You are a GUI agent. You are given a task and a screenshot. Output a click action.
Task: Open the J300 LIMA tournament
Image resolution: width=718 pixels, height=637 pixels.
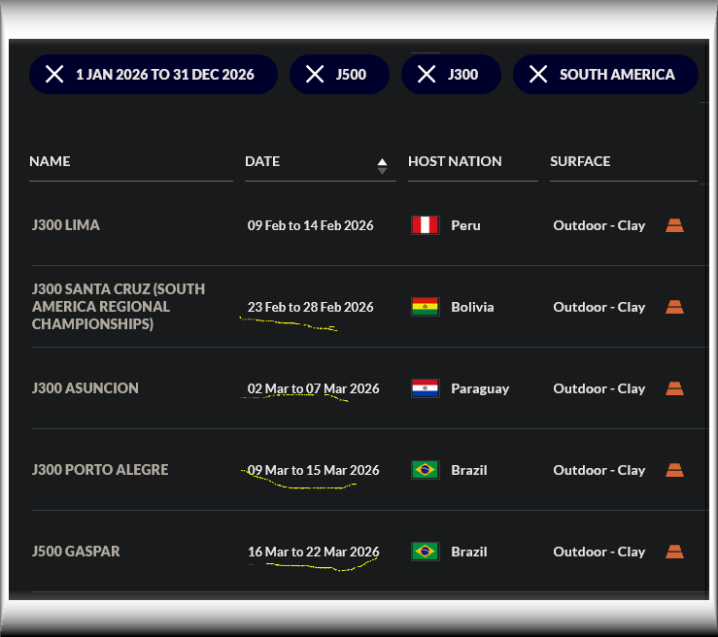[66, 225]
